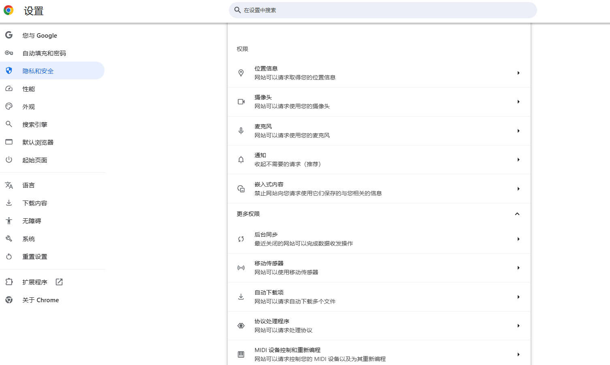This screenshot has width=610, height=365.
Task: Open 协议处理程序 via its right arrow
Action: (x=518, y=326)
